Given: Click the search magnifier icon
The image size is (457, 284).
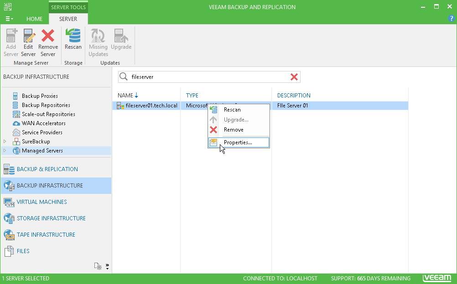Looking at the screenshot, I should pos(124,76).
